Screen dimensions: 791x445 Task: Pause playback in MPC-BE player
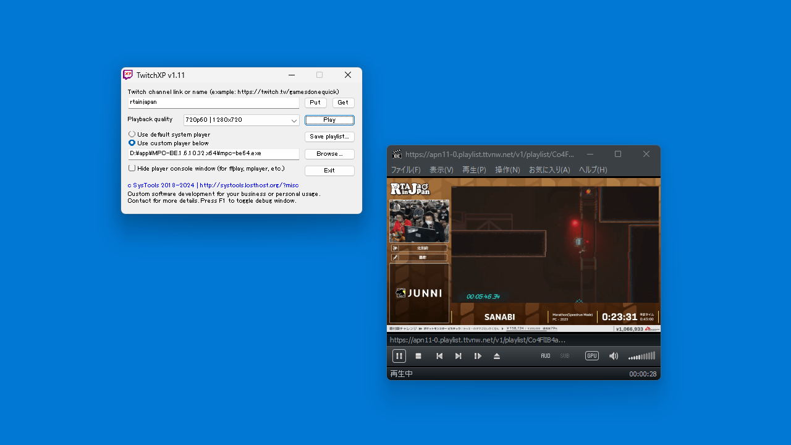399,356
